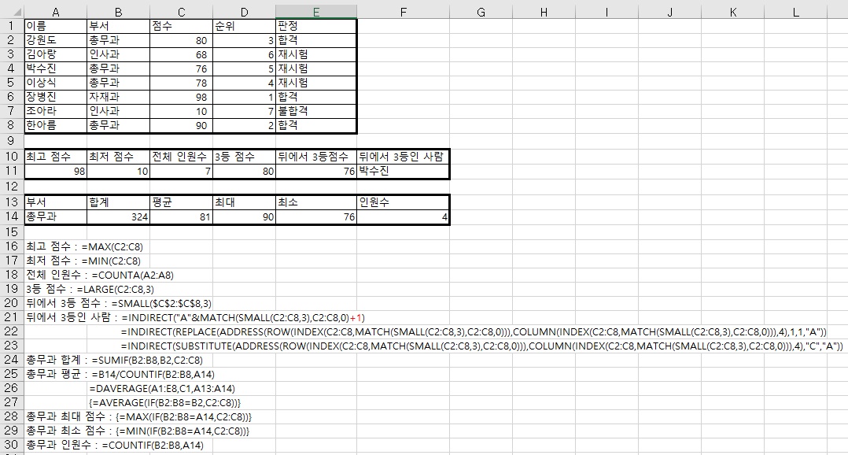848x455 pixels.
Task: Click the 최대 header cell
Action: click(245, 202)
